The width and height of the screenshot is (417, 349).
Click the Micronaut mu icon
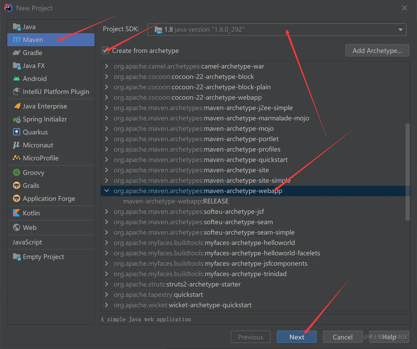point(17,145)
